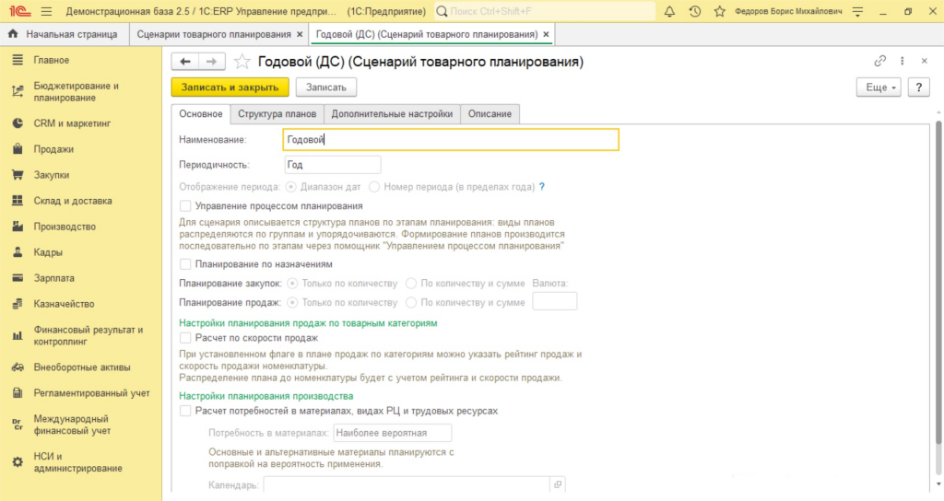
Task: Switch to the Структура планов tab
Action: tap(277, 113)
